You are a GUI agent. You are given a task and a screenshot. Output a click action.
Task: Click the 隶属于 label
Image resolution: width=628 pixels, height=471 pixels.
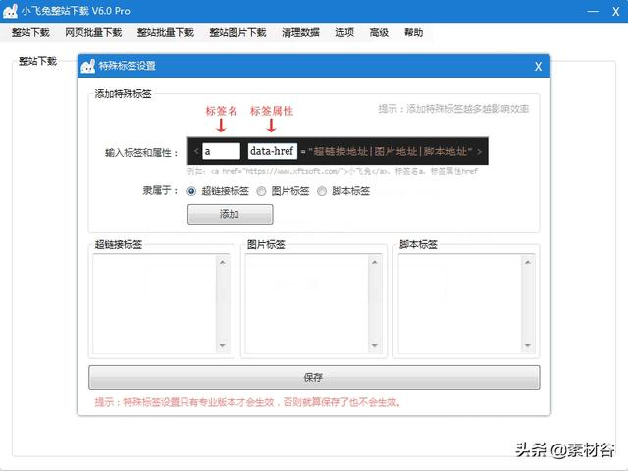pyautogui.click(x=160, y=191)
